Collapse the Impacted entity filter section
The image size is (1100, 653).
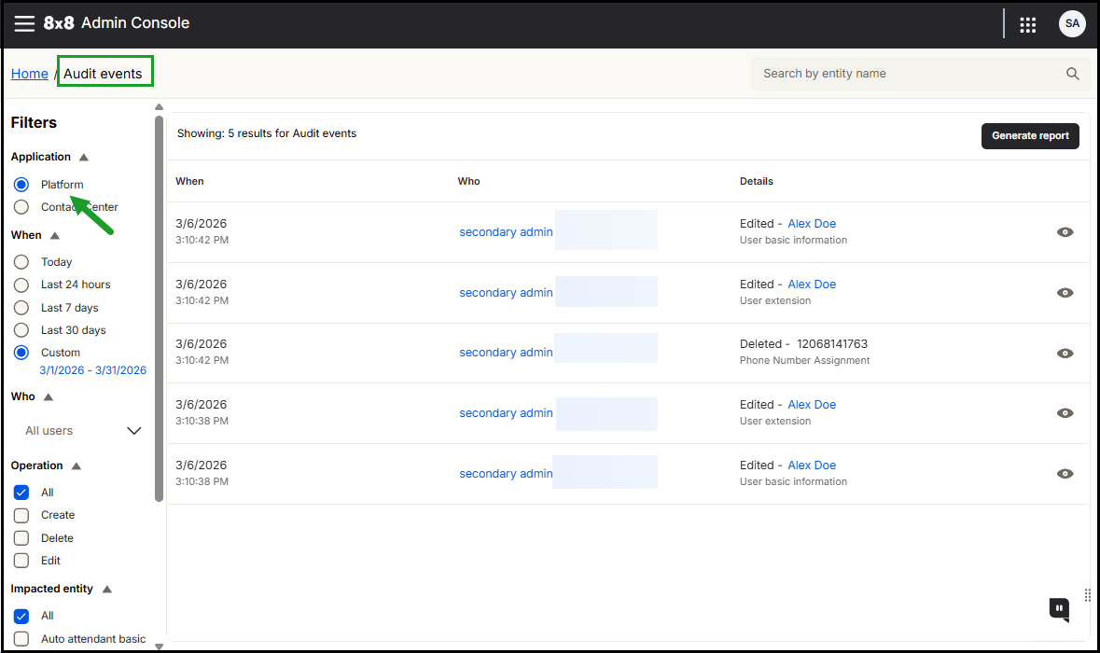[x=107, y=590]
